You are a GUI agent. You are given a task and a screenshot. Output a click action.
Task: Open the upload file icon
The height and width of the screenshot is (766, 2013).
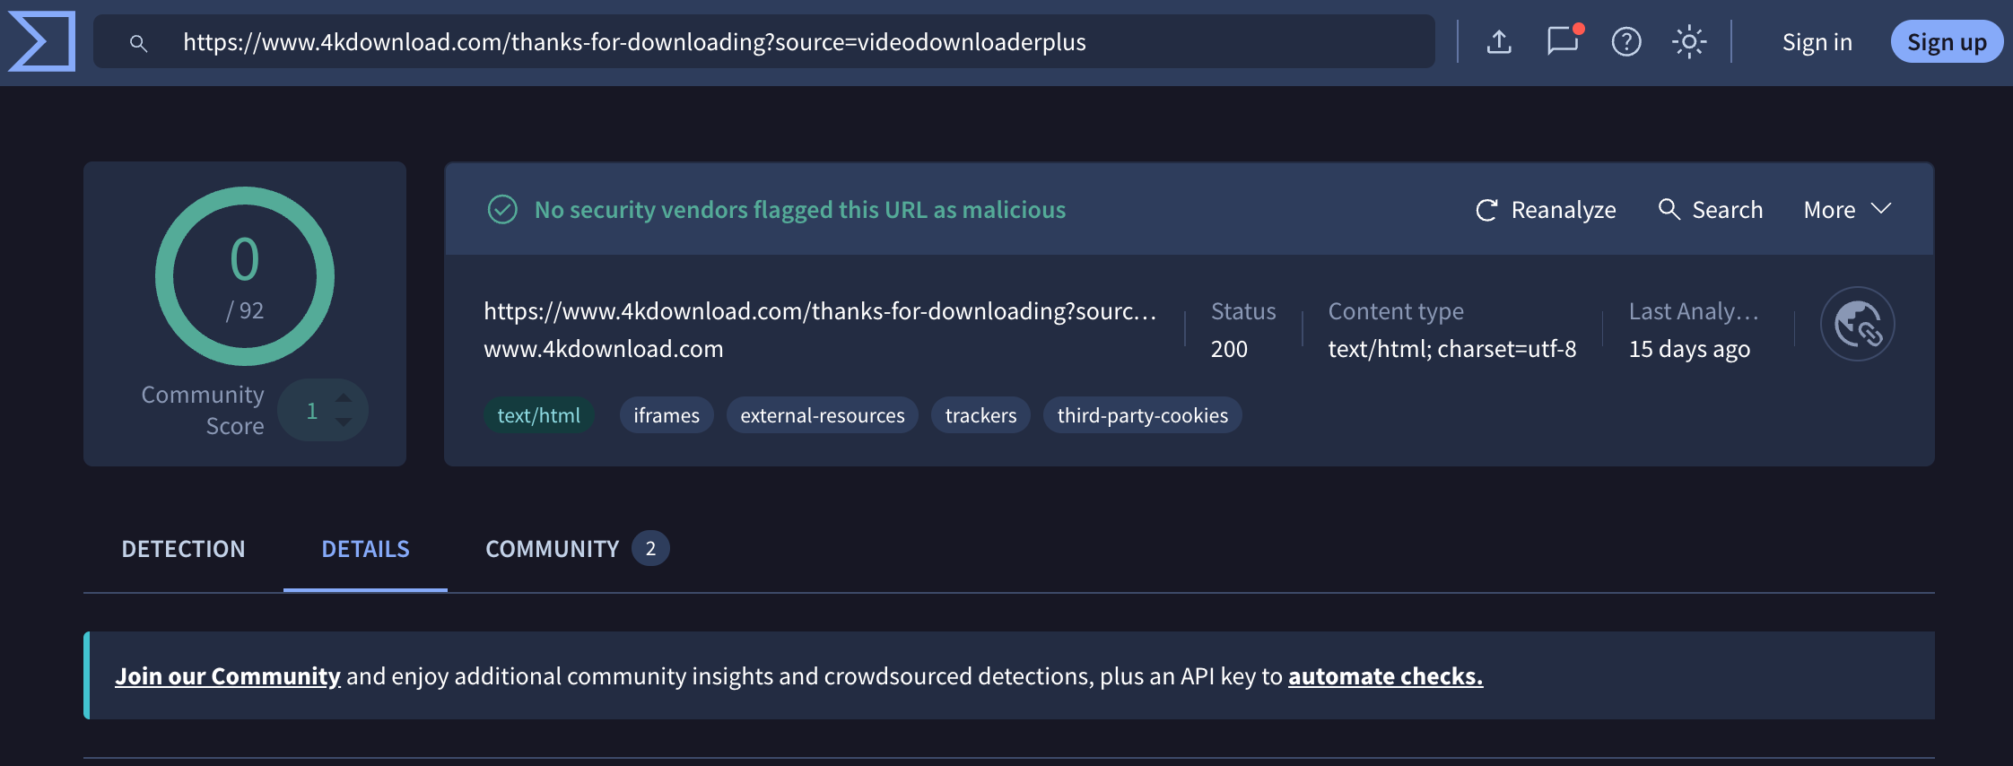click(1499, 41)
